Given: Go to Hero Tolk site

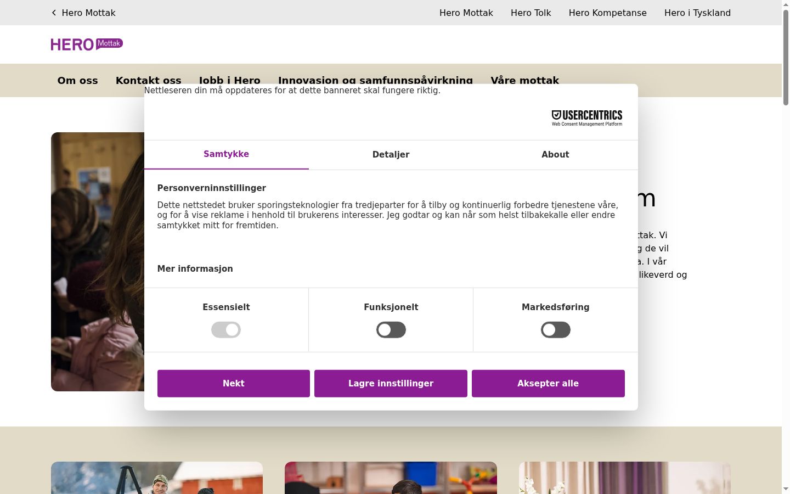Looking at the screenshot, I should pyautogui.click(x=531, y=13).
